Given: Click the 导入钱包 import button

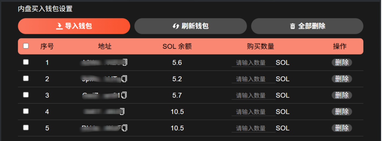Looking at the screenshot, I should 74,26.
